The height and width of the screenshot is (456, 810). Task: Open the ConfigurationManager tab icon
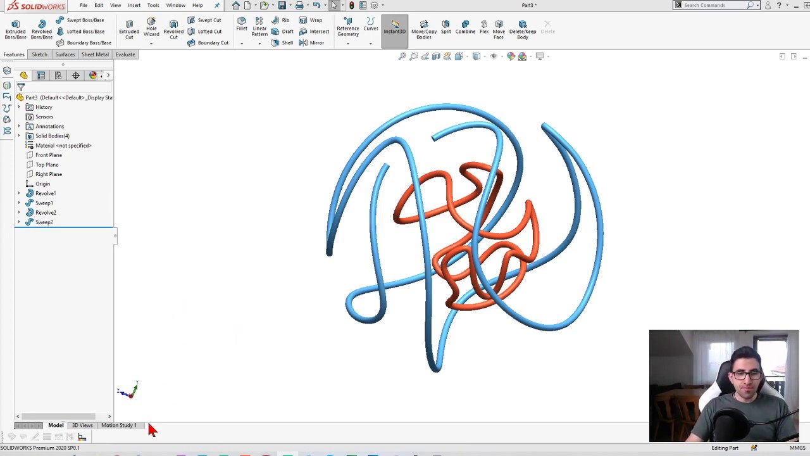[x=58, y=75]
